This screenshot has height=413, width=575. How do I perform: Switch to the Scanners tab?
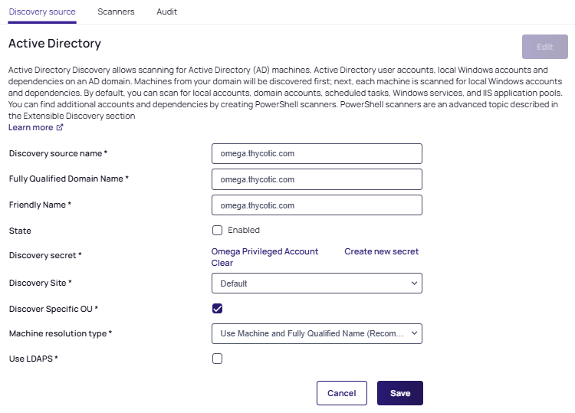pyautogui.click(x=116, y=12)
